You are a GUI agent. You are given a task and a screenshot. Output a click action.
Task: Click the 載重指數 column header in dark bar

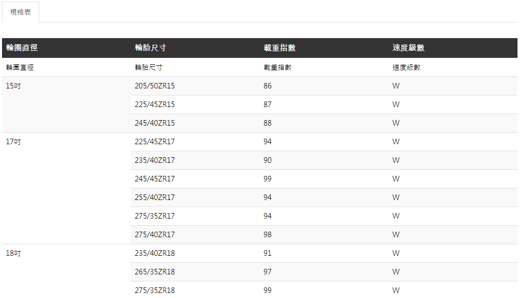279,48
